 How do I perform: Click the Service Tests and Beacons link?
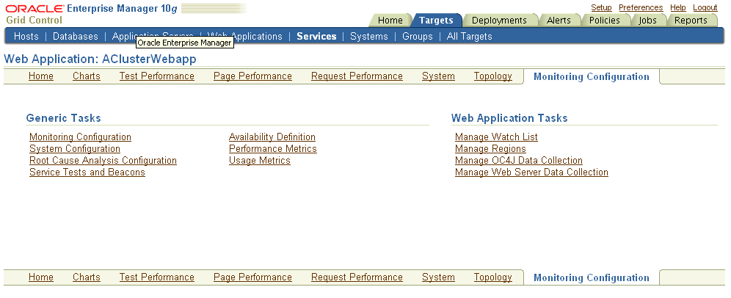87,172
